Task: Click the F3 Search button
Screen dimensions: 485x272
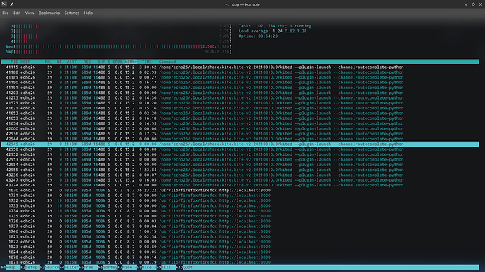Action: [49, 267]
